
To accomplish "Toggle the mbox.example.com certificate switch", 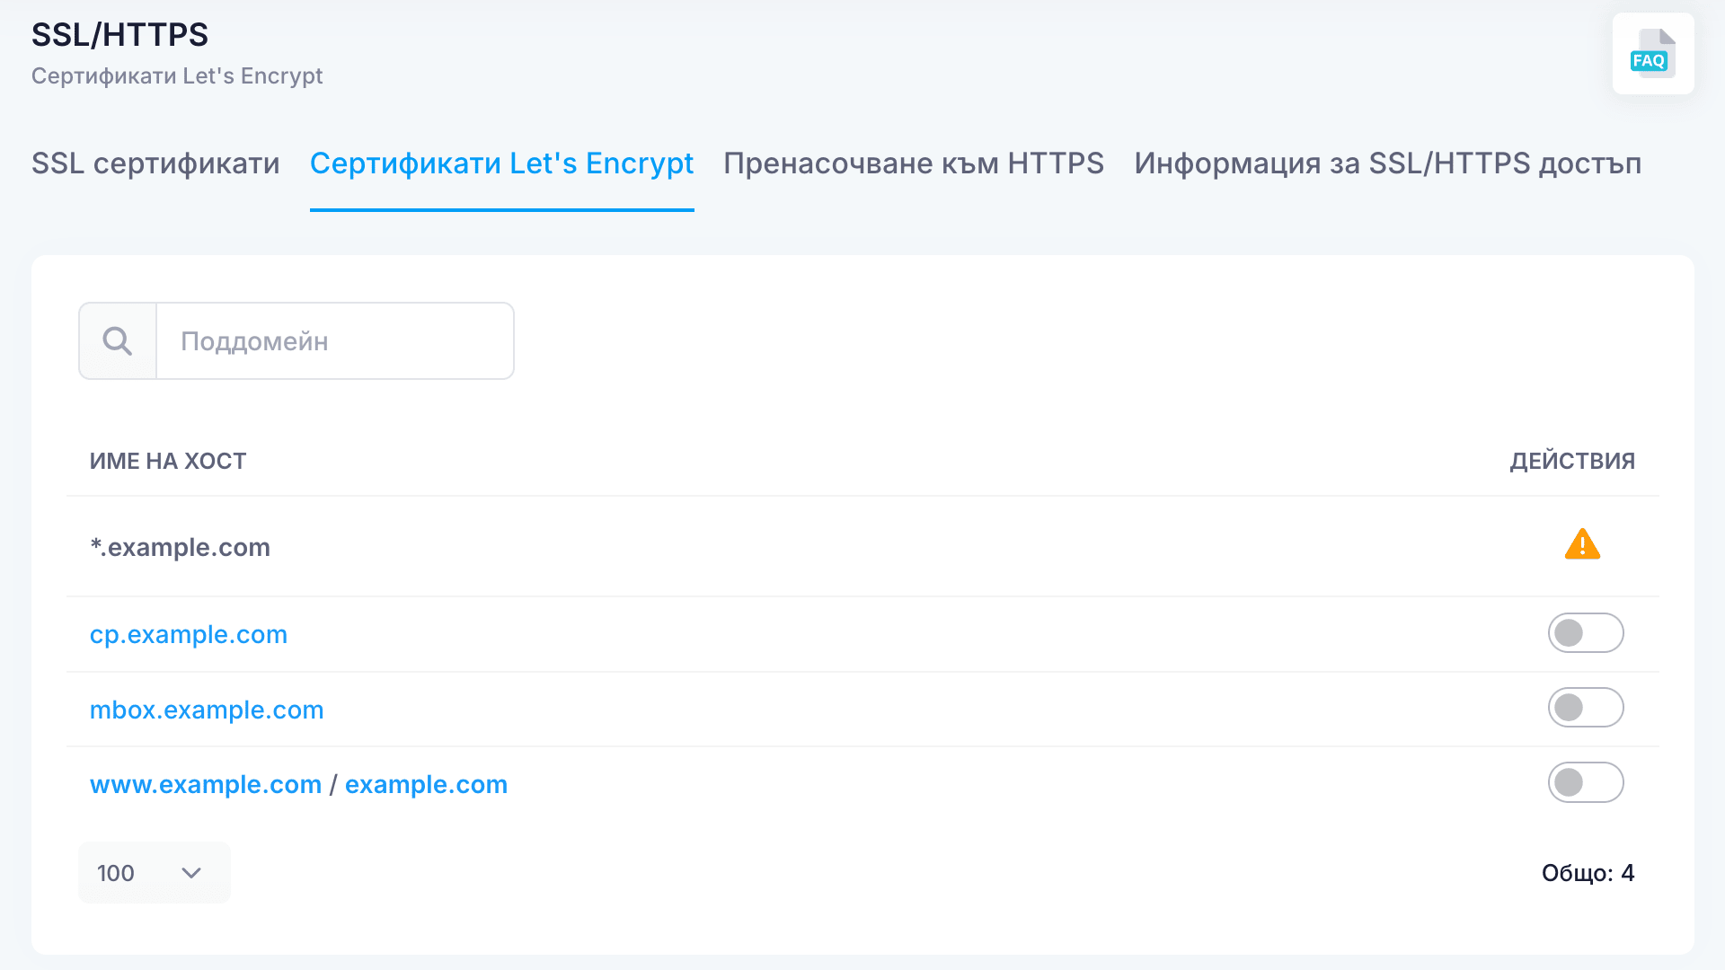I will point(1585,708).
